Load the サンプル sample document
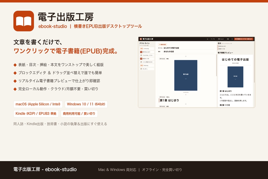This screenshot has height=179, width=268. (213, 39)
